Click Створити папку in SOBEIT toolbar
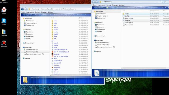Image resolution: width=169 pixels, height=95 pixels. (153, 8)
